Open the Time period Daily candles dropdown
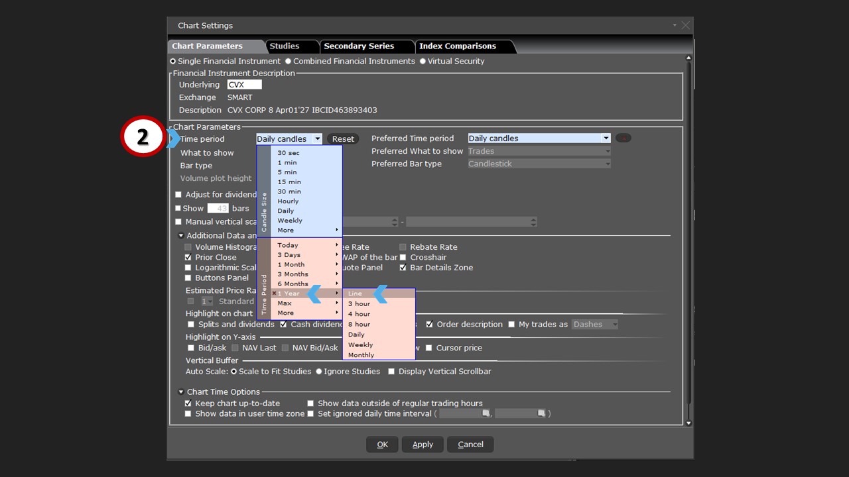Image resolution: width=849 pixels, height=477 pixels. pos(317,139)
